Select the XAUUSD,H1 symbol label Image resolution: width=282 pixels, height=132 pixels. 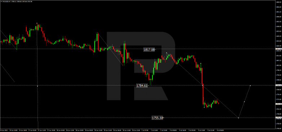(x=6, y=1)
